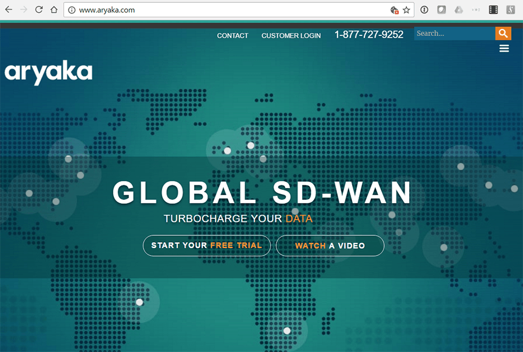Click the exclamation-circle extension icon

pos(424,9)
